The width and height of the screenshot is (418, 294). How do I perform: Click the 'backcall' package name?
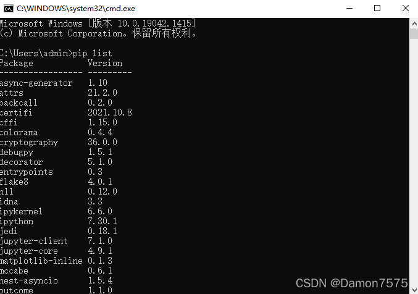click(19, 103)
